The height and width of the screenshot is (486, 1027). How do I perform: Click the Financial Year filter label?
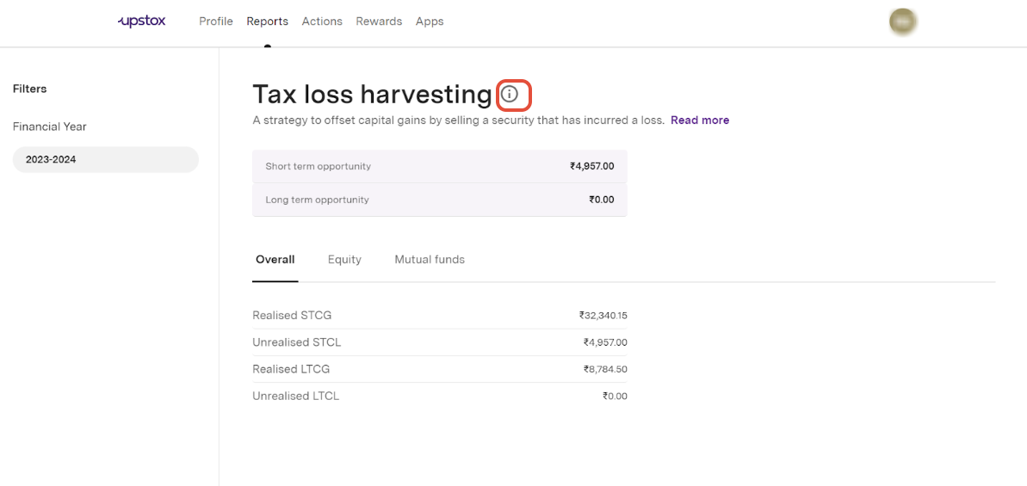(x=50, y=126)
